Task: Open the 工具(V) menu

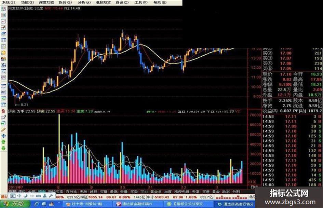Action: pos(141,2)
